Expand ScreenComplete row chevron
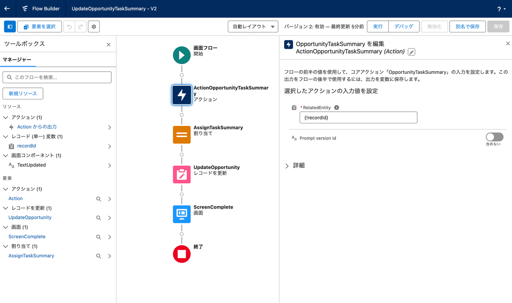This screenshot has width=512, height=303. pyautogui.click(x=109, y=237)
